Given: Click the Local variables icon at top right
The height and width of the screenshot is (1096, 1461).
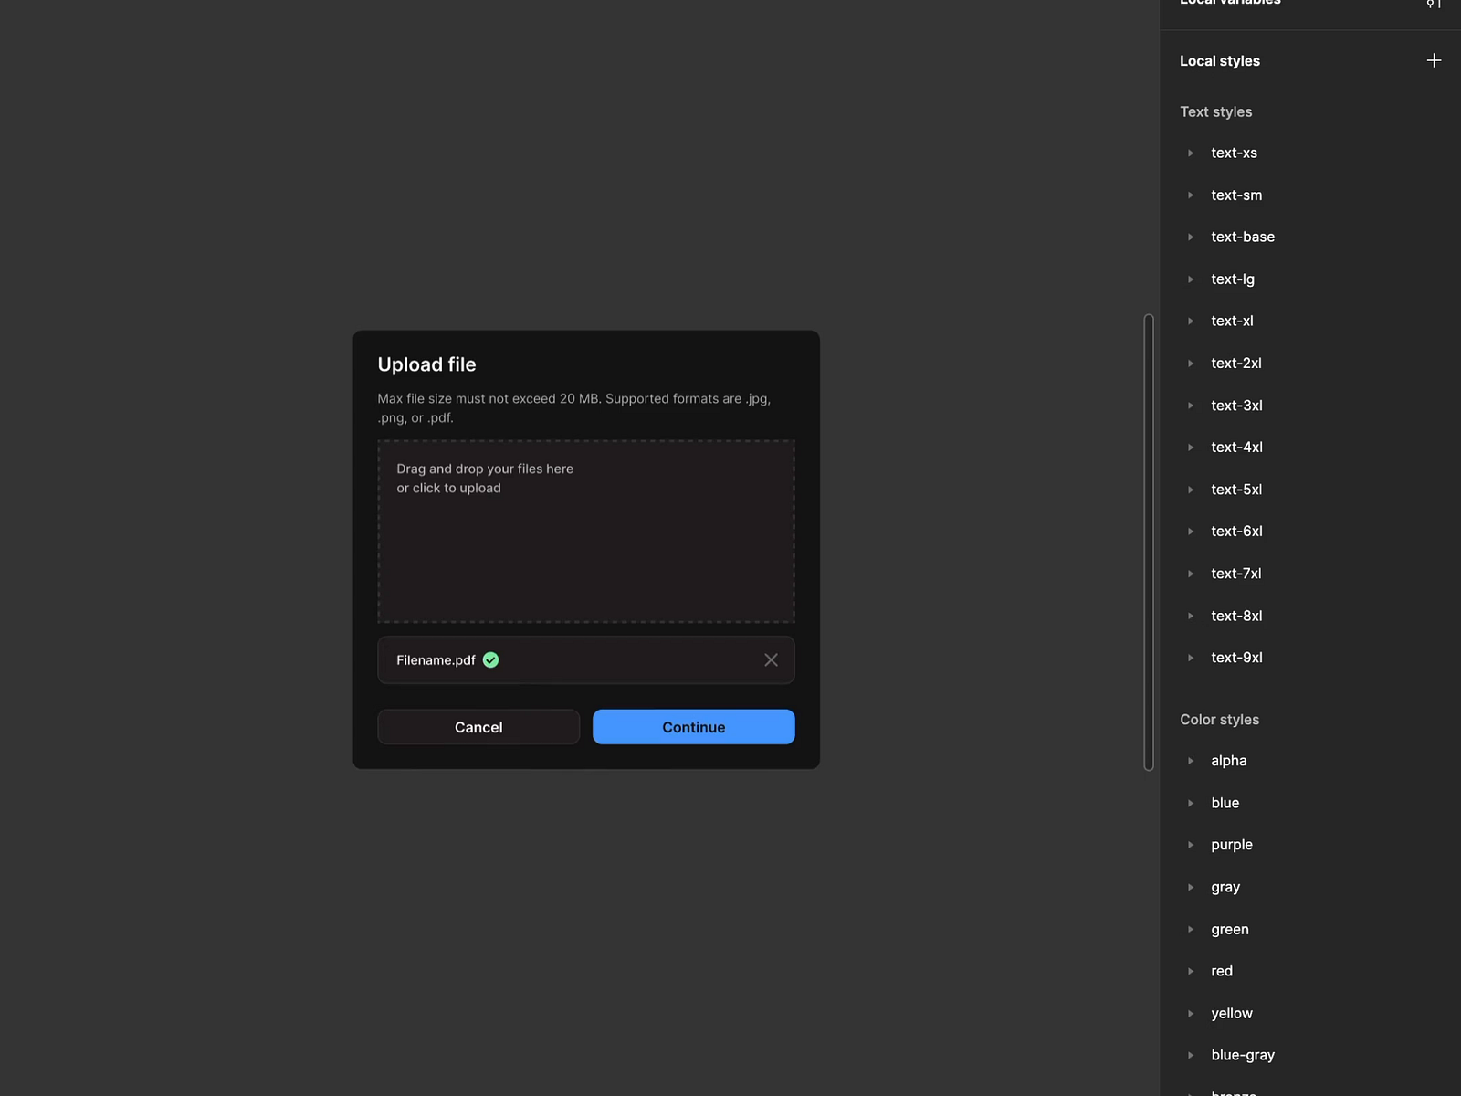Looking at the screenshot, I should (1432, 5).
